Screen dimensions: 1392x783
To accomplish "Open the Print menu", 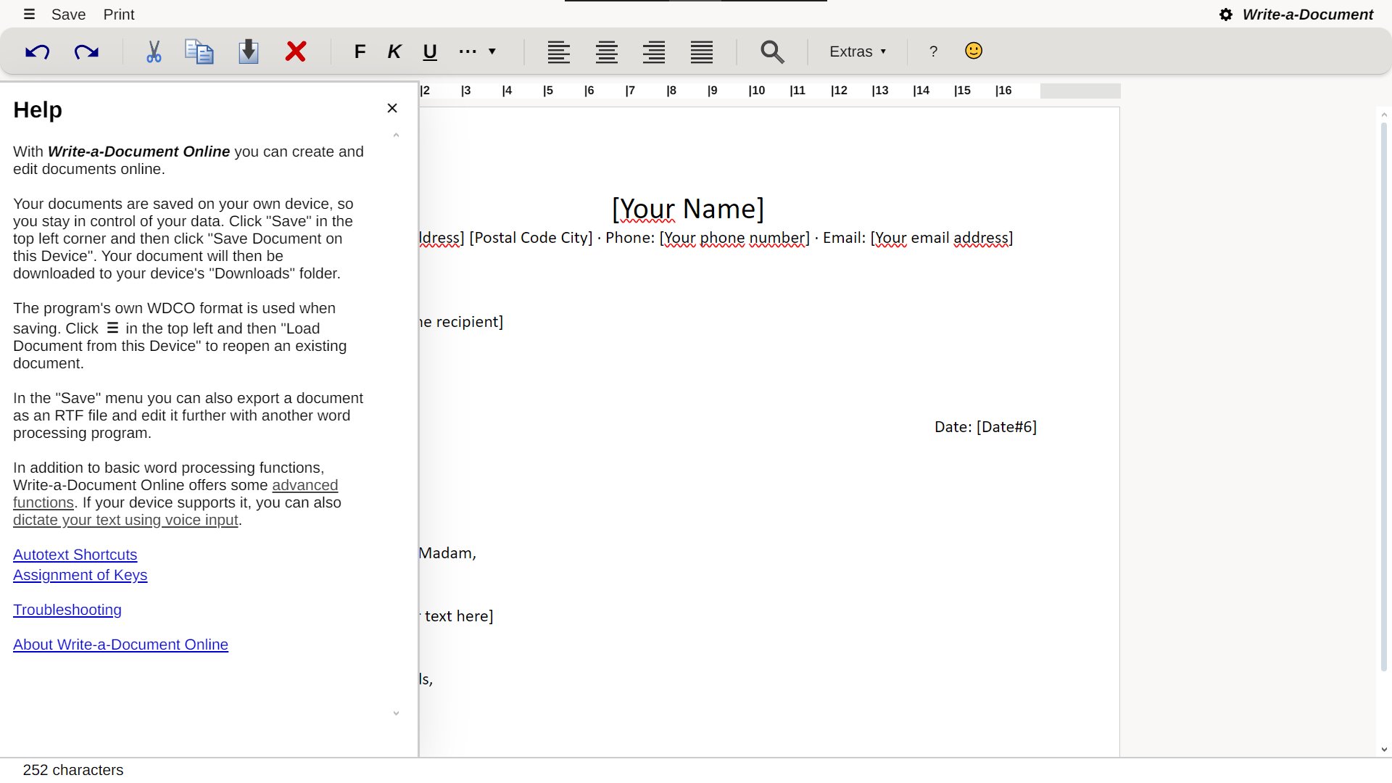I will point(119,14).
